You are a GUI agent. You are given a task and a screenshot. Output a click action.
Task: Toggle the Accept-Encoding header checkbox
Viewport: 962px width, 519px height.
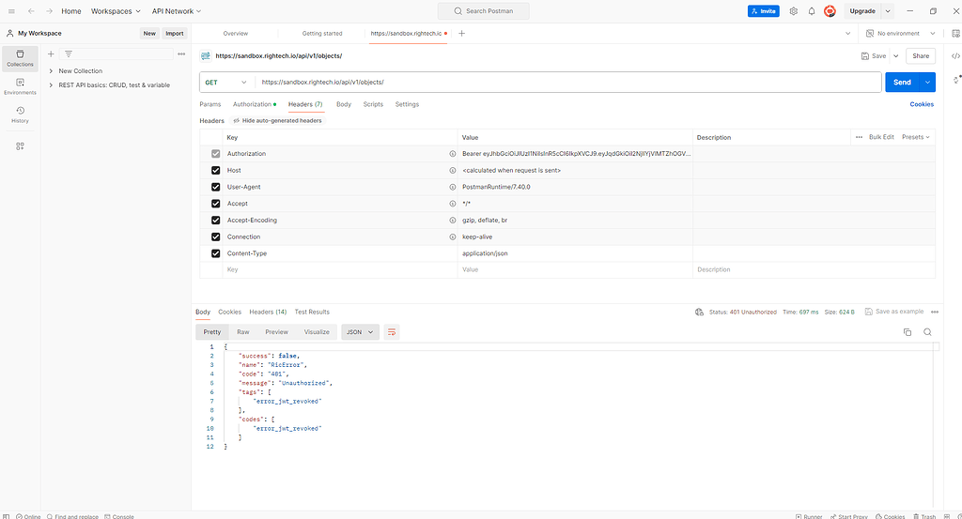216,221
